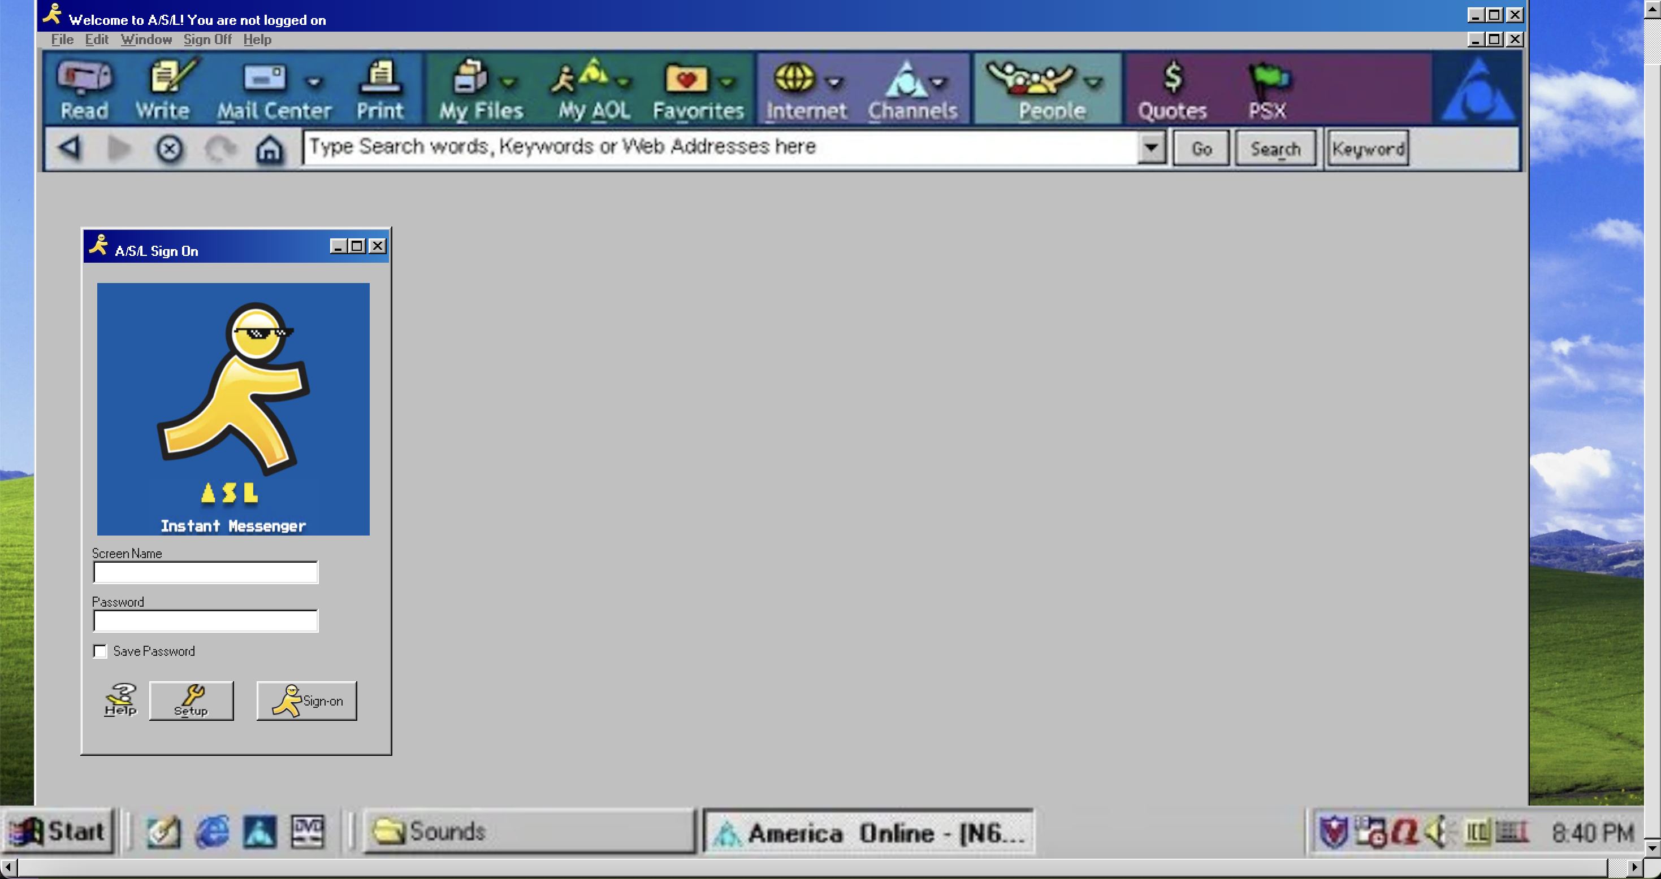1661x879 pixels.
Task: Expand the My AOL dropdown arrow
Action: pos(623,82)
